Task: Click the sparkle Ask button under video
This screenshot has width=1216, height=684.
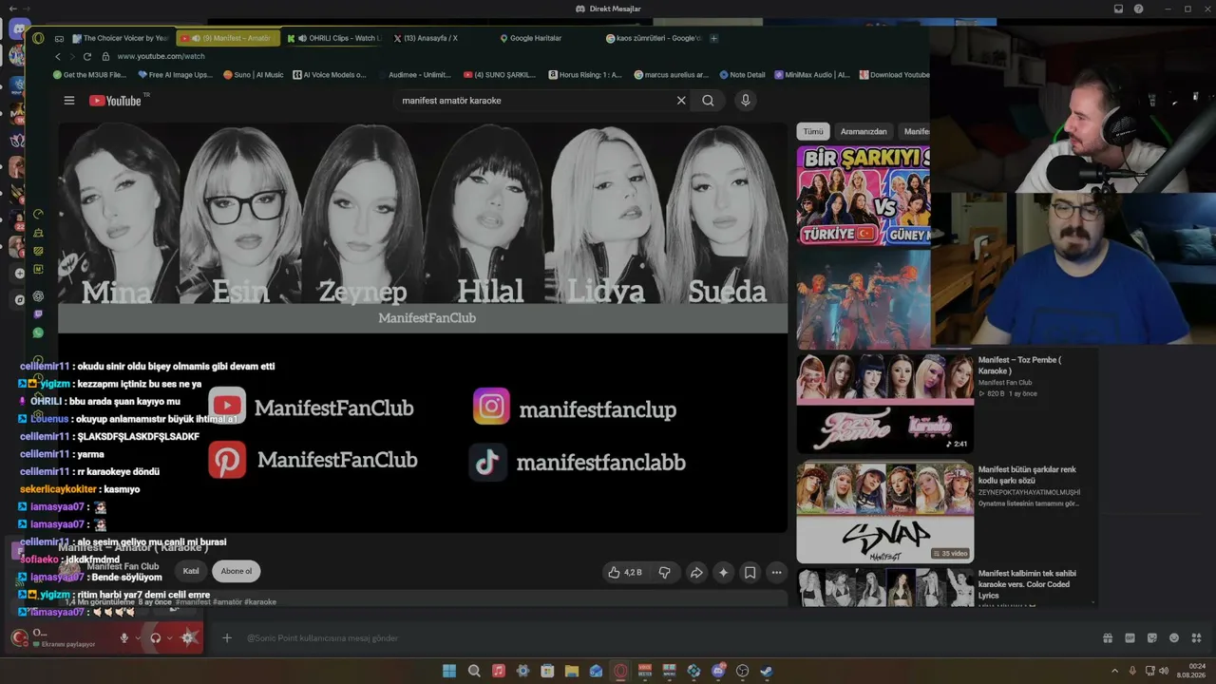Action: click(723, 572)
